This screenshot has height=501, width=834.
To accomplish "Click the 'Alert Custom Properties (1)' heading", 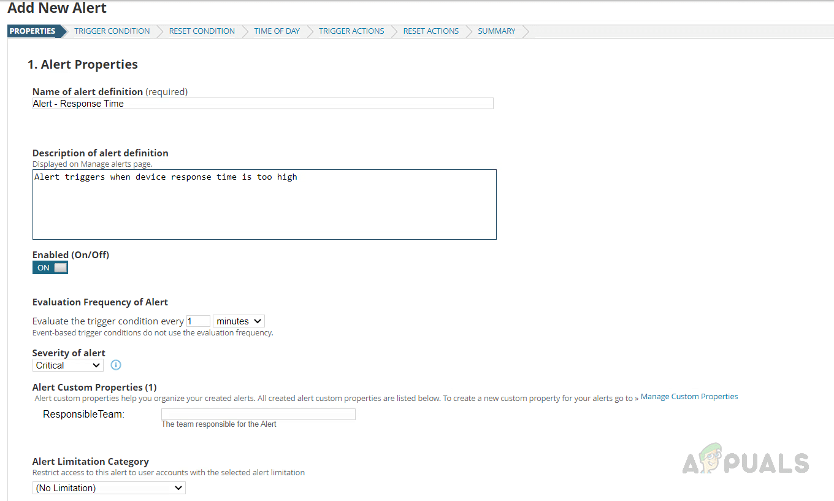I will click(94, 387).
